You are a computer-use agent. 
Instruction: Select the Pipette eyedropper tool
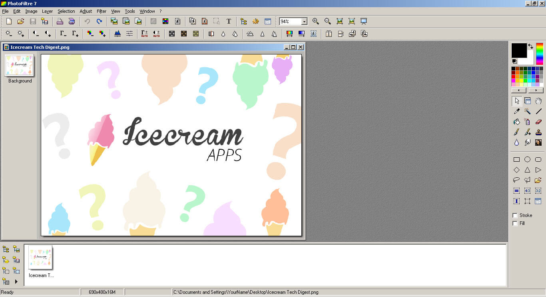(516, 111)
